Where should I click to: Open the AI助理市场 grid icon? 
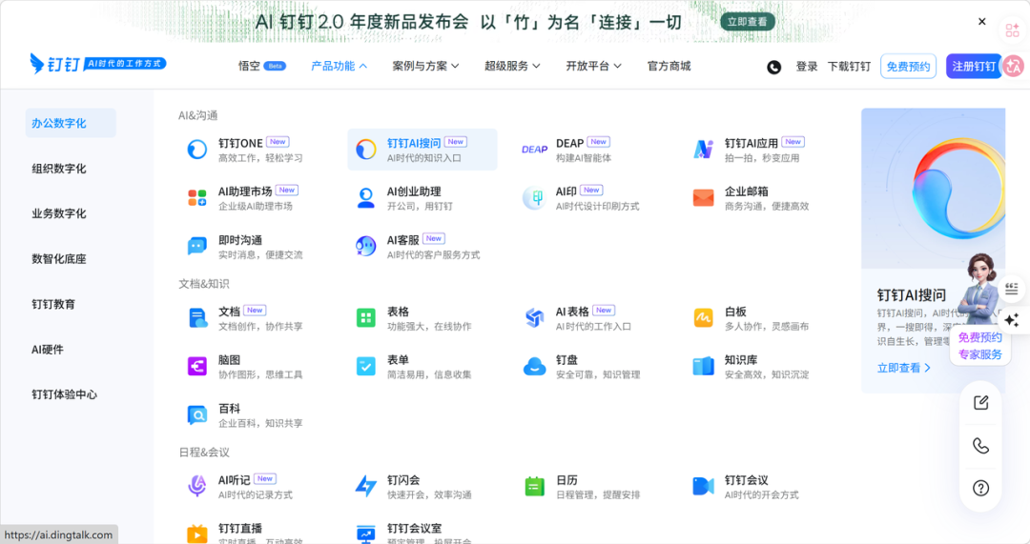[197, 197]
